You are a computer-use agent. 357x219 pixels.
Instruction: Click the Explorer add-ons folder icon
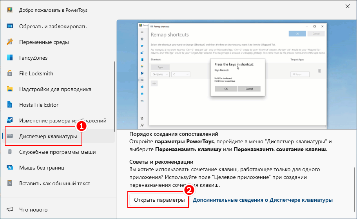pyautogui.click(x=9, y=89)
